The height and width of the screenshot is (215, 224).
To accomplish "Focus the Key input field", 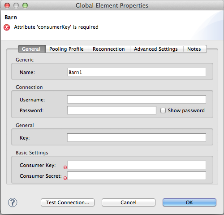I will click(x=137, y=137).
